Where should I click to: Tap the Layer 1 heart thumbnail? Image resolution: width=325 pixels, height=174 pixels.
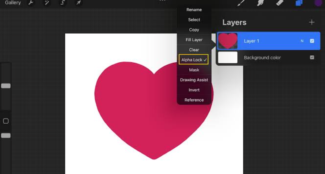[x=228, y=41]
